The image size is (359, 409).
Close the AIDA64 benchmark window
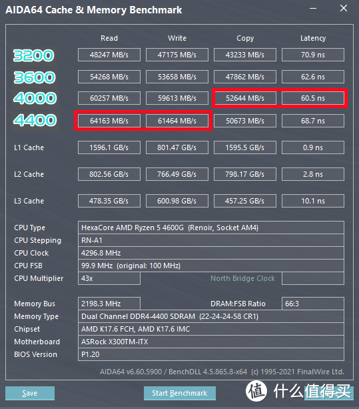pyautogui.click(x=344, y=9)
